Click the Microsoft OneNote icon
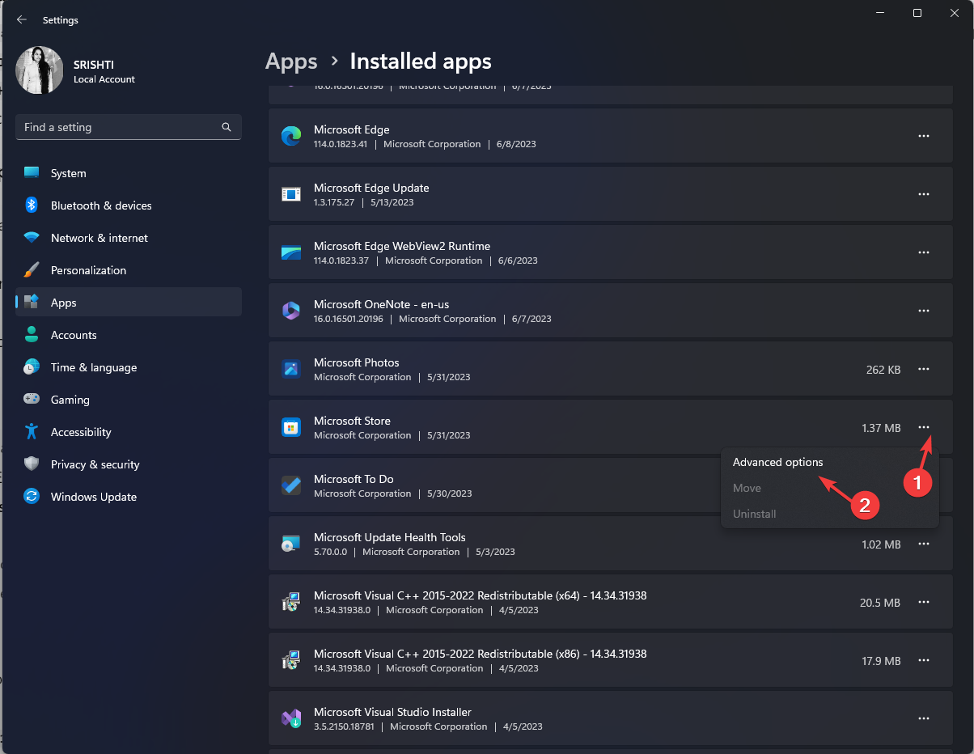Viewport: 974px width, 754px height. pyautogui.click(x=291, y=311)
